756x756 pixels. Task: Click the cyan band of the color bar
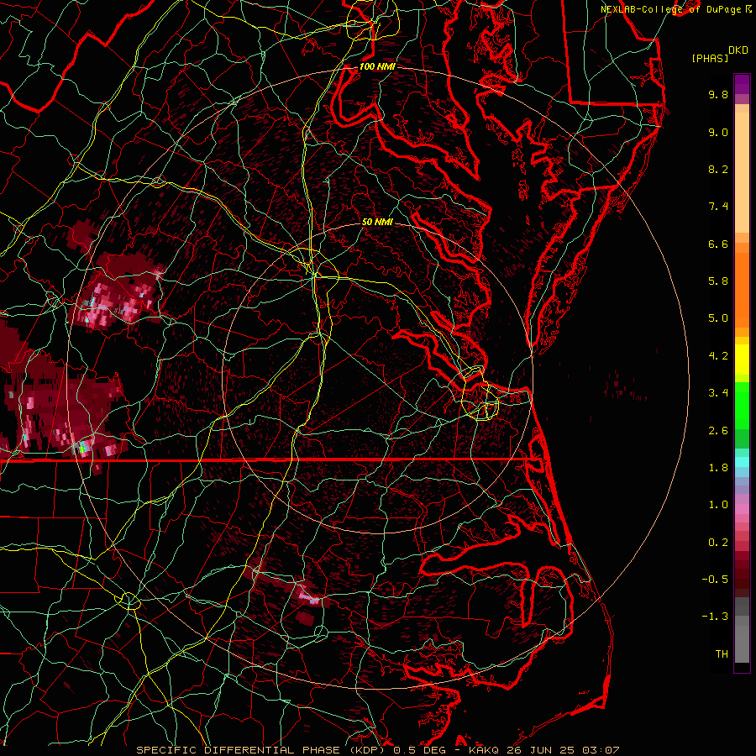[x=742, y=462]
